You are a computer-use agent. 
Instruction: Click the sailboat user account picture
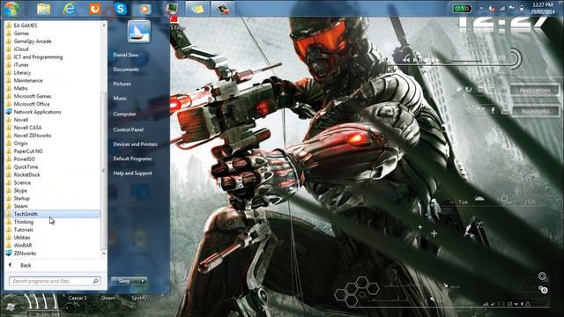(x=139, y=32)
